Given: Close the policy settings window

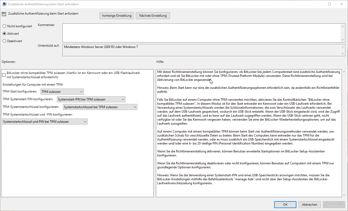Looking at the screenshot, I should pos(342,4).
